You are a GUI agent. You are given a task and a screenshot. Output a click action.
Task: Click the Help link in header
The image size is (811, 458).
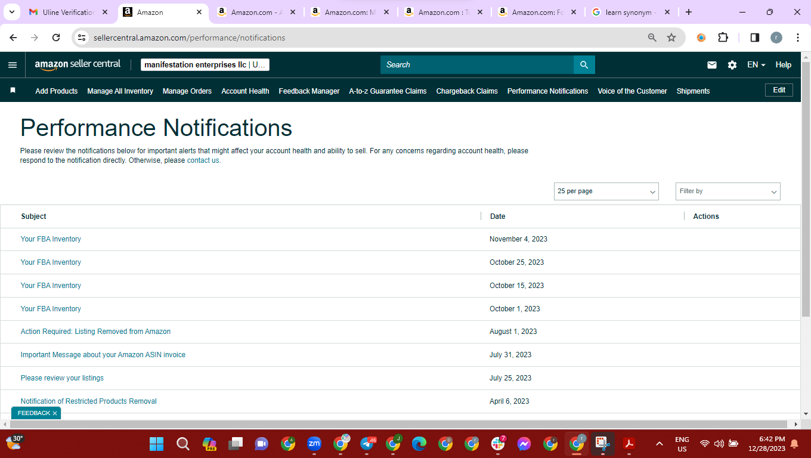[x=784, y=65]
